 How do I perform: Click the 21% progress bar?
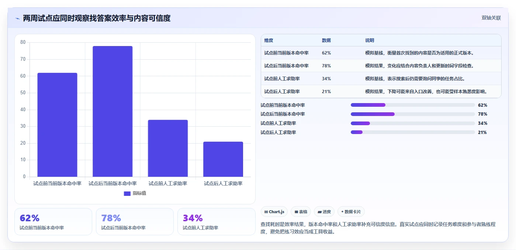coord(413,132)
